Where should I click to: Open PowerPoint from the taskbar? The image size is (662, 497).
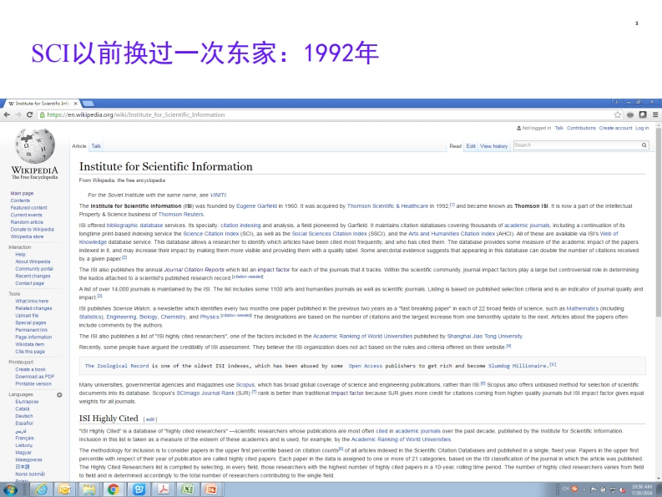[210, 489]
